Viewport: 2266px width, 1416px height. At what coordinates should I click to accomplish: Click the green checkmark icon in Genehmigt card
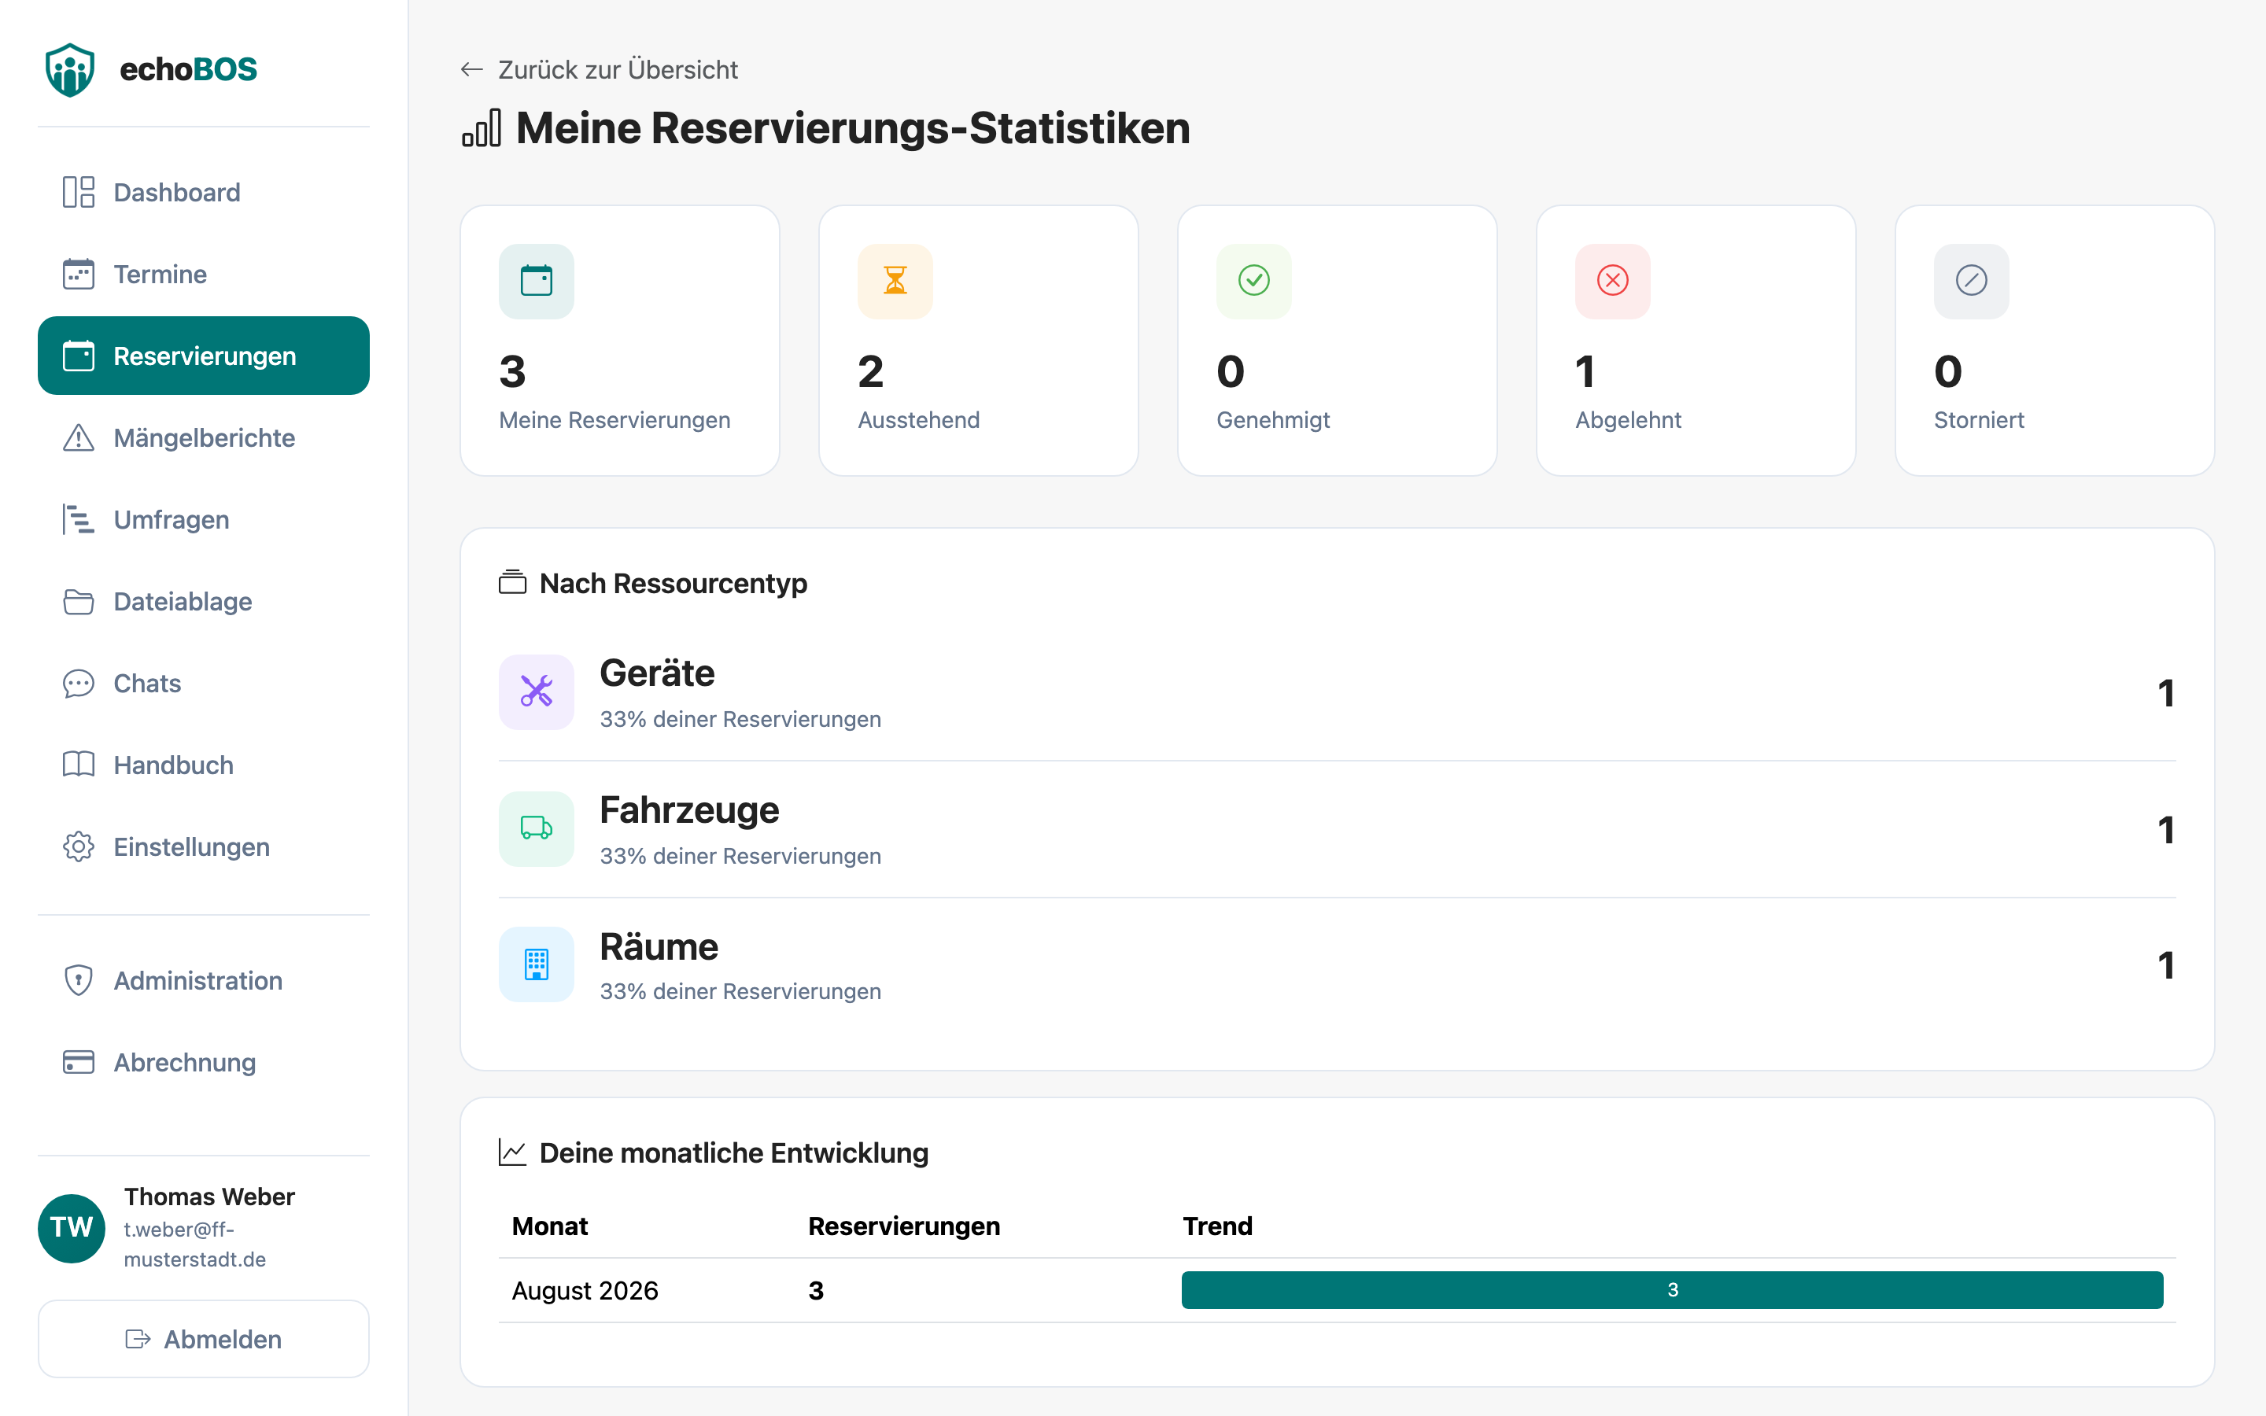pos(1254,281)
